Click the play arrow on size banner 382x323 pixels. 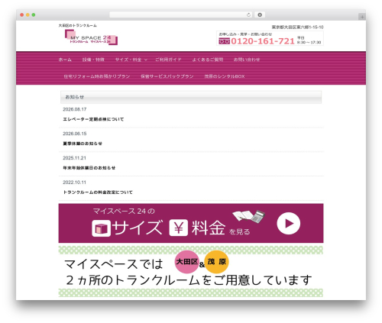289,224
